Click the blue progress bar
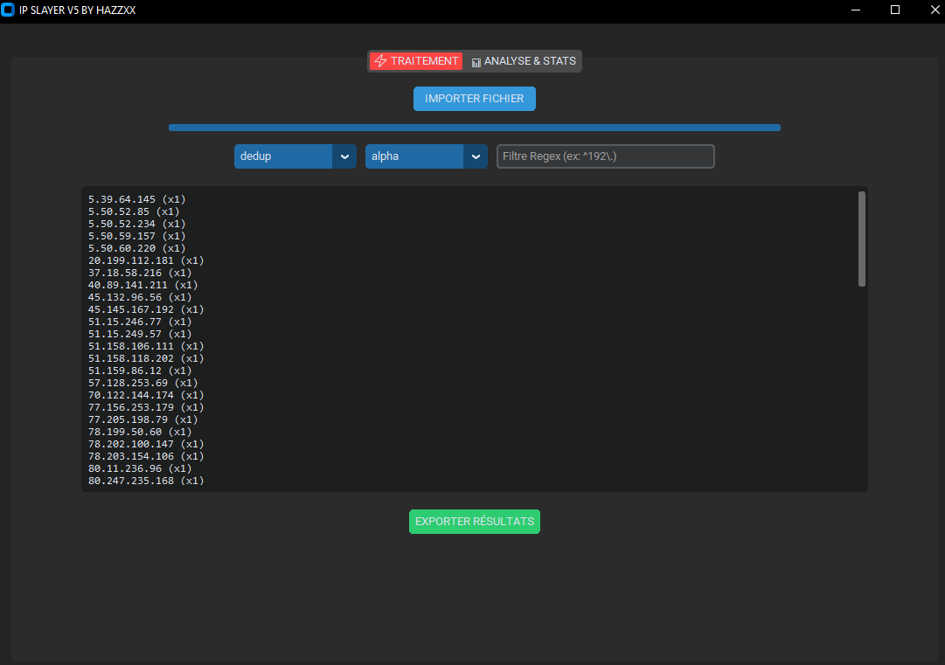This screenshot has width=945, height=665. click(x=475, y=128)
